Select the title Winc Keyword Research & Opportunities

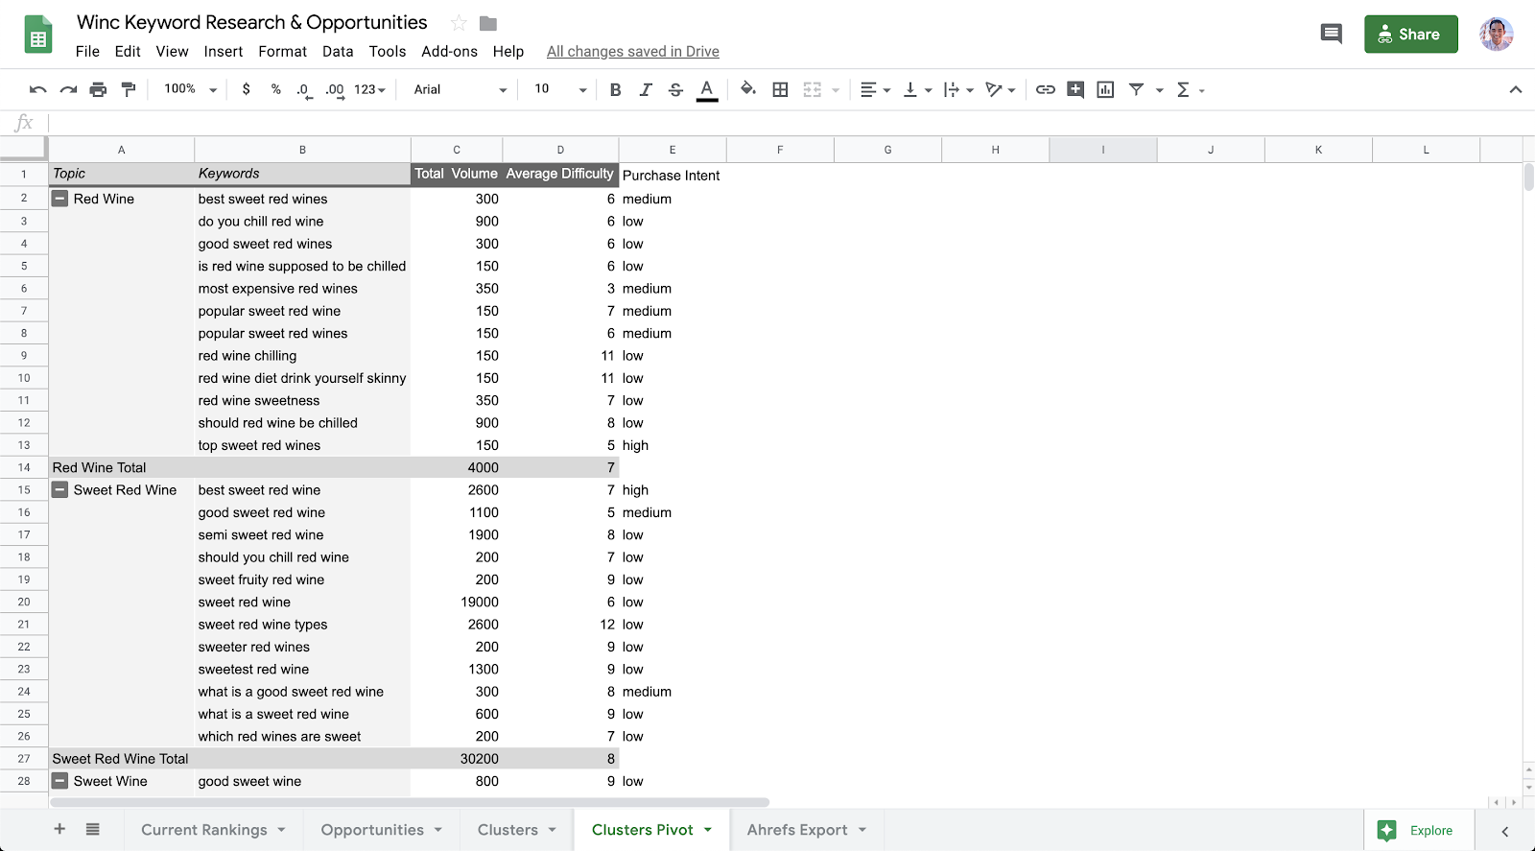coord(252,22)
